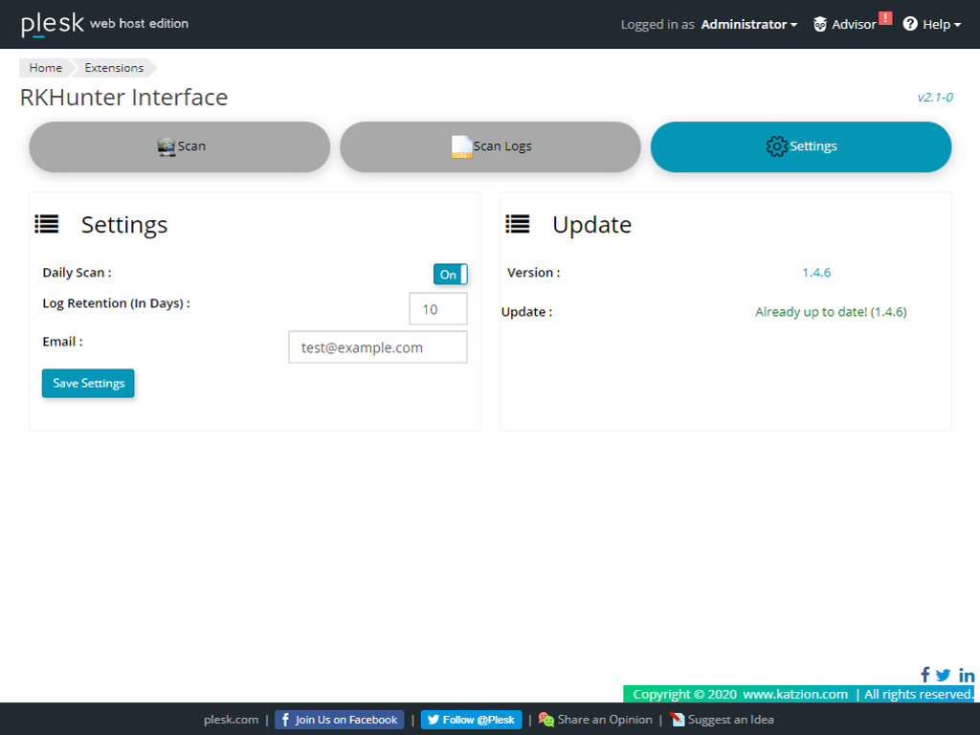Open the www.katzion.com link

[x=795, y=695]
